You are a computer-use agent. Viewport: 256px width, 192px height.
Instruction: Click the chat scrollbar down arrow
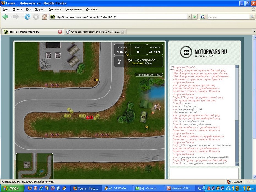pos(237,164)
